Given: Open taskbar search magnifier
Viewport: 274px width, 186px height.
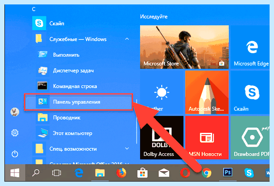Looking at the screenshot, I should click(36, 173).
